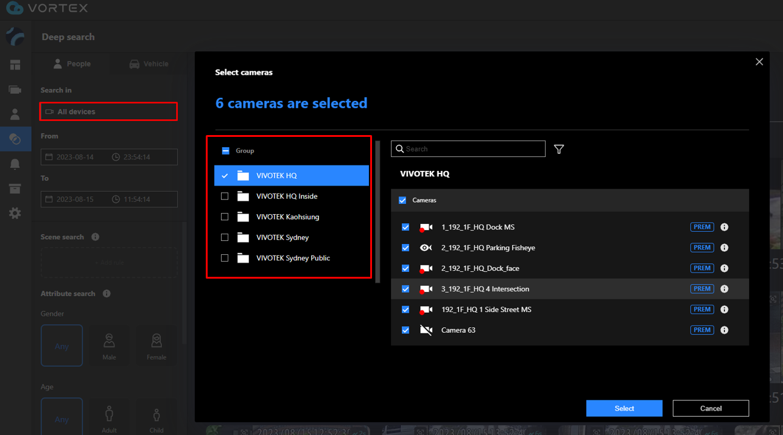Click the fisheye icon for Parking Fisheye
The height and width of the screenshot is (435, 783).
[426, 248]
